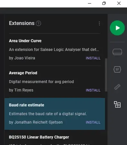Select the Area Under Curve title
Image resolution: width=127 pixels, height=145 pixels.
25,41
